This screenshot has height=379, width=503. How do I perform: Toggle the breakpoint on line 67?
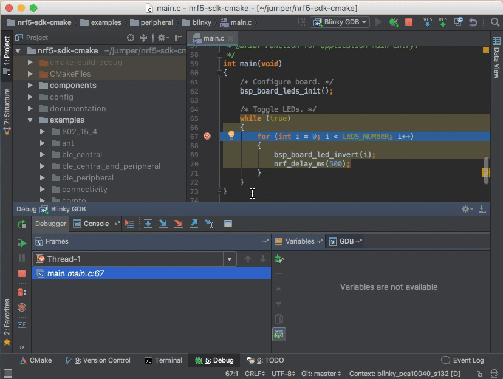click(x=207, y=137)
